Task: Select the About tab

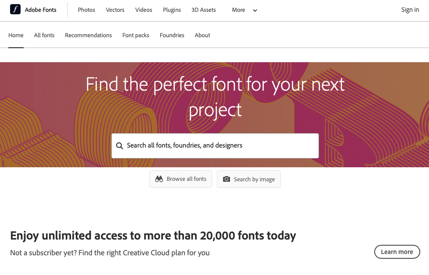Action: tap(202, 35)
